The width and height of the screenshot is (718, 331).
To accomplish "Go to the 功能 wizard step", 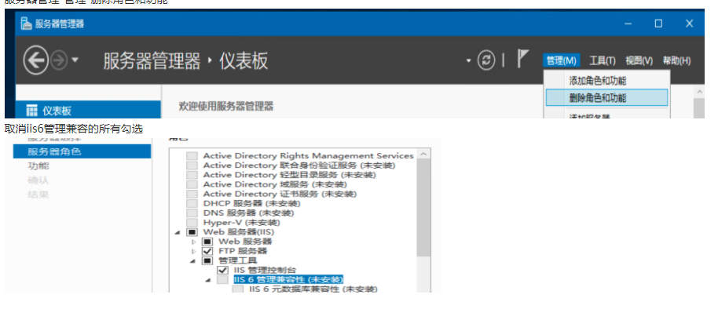I will point(38,165).
